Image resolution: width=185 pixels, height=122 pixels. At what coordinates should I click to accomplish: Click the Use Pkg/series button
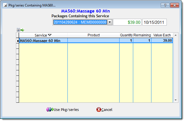tap(63, 110)
